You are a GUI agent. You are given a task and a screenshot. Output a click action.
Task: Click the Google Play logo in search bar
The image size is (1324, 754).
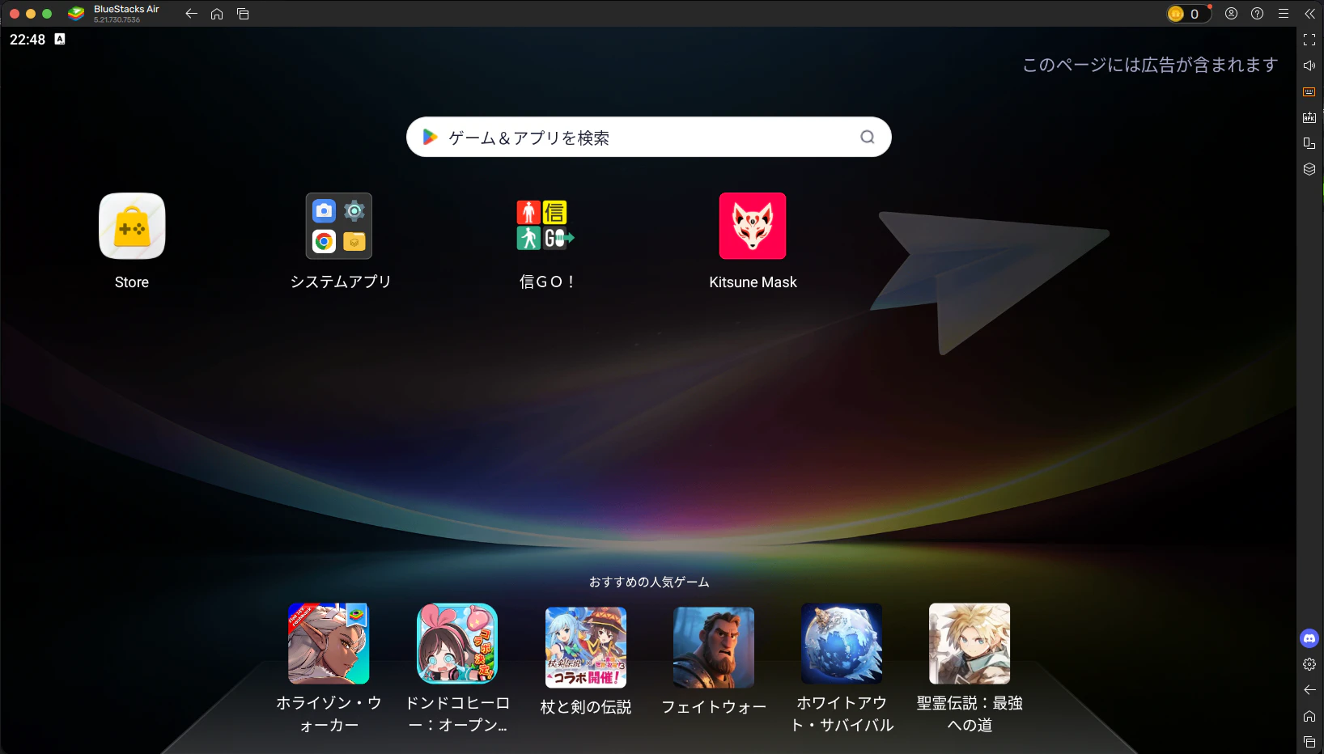(x=431, y=138)
